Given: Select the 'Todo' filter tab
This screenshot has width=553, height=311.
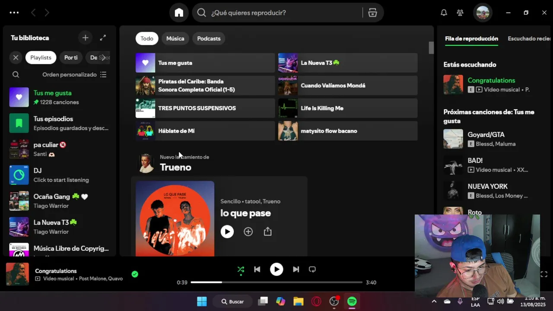Looking at the screenshot, I should point(147,38).
